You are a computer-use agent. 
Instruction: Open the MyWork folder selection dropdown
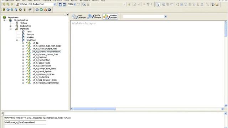(55, 4)
